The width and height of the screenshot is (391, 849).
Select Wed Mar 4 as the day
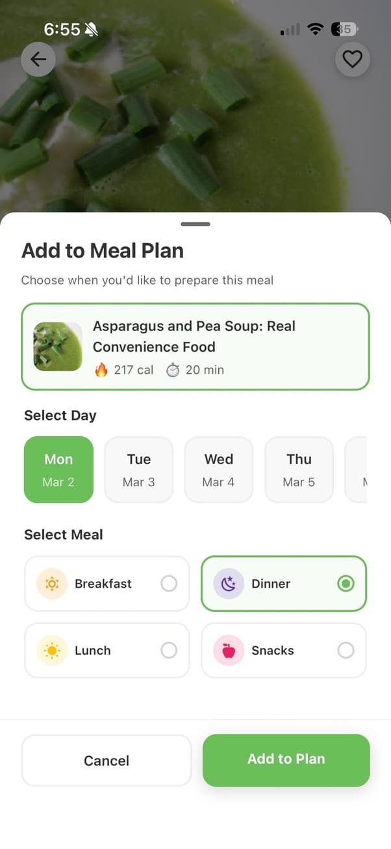(x=218, y=469)
